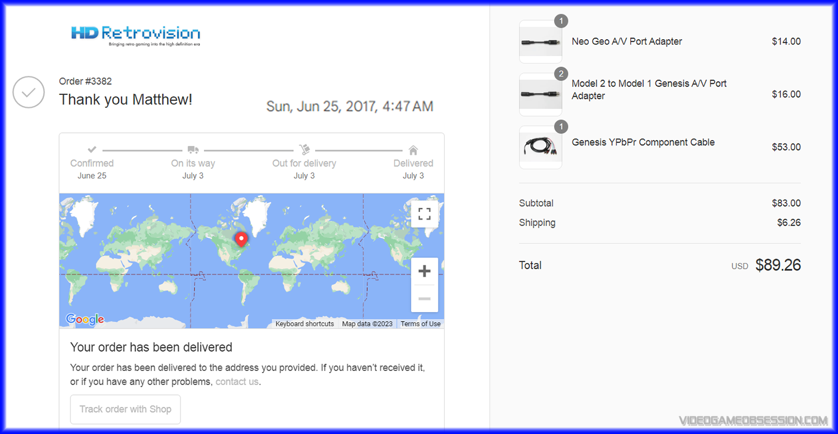Select the Genesis YPbPr Component Cable thumbnail

540,147
